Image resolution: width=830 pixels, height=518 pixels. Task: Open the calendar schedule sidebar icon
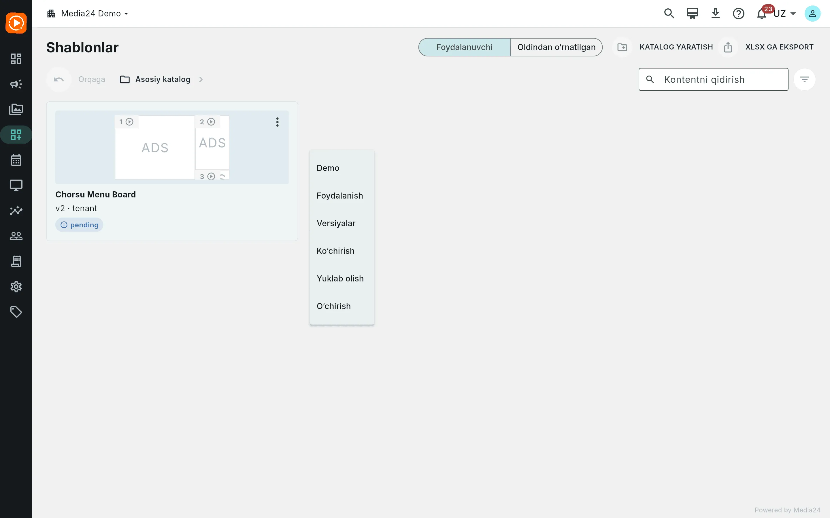16,160
